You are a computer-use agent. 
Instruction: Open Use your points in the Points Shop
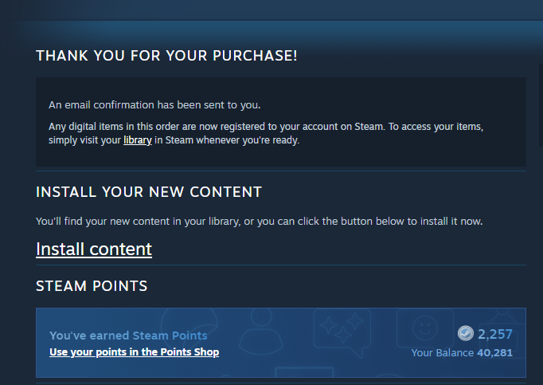click(134, 352)
